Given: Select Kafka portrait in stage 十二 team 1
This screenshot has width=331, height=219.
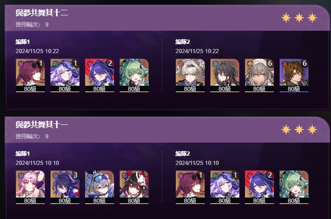Looking at the screenshot, I should 30,75.
